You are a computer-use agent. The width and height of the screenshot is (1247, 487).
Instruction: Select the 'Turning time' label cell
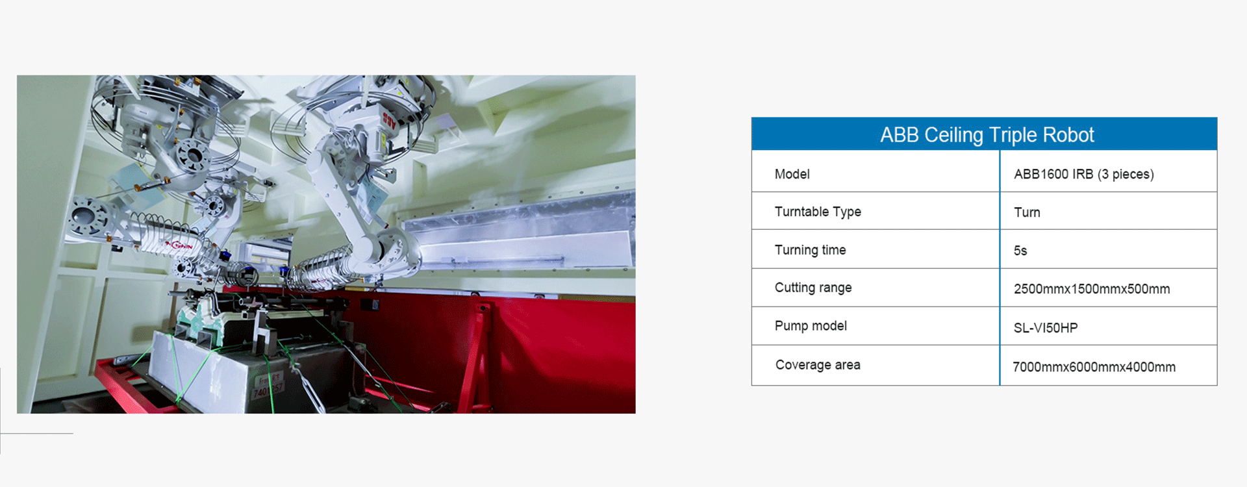tap(875, 249)
